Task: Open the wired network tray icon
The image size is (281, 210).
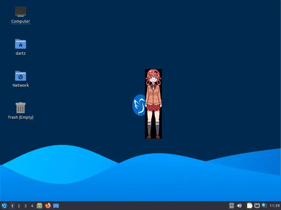Action: pos(257,206)
